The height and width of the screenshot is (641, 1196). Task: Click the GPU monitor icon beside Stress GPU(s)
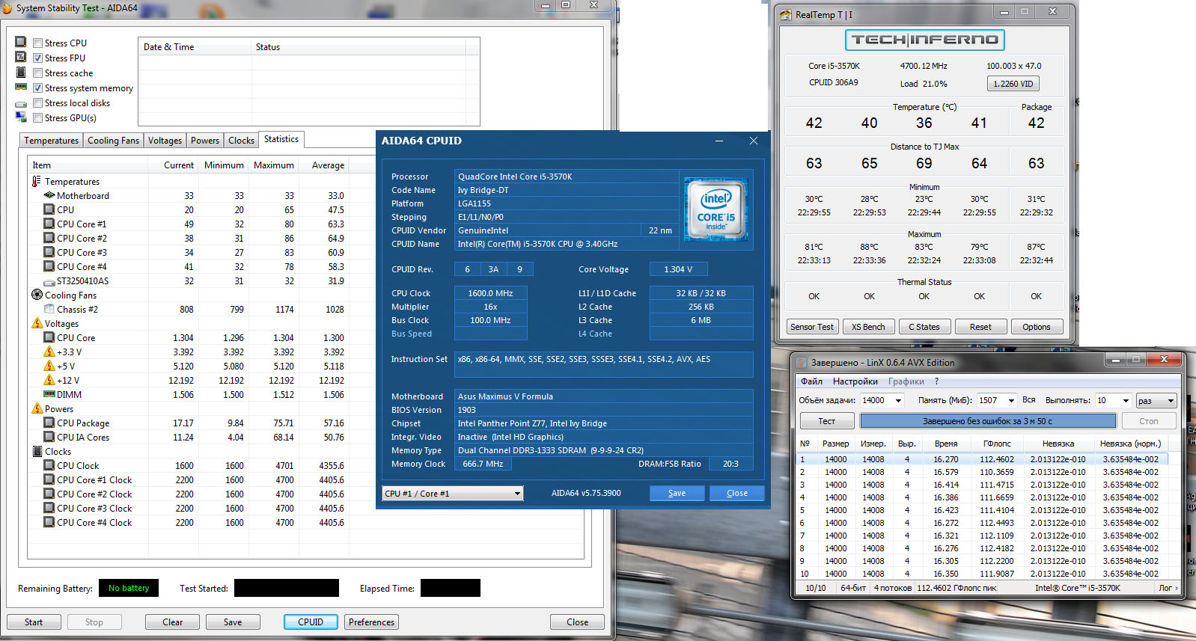21,117
